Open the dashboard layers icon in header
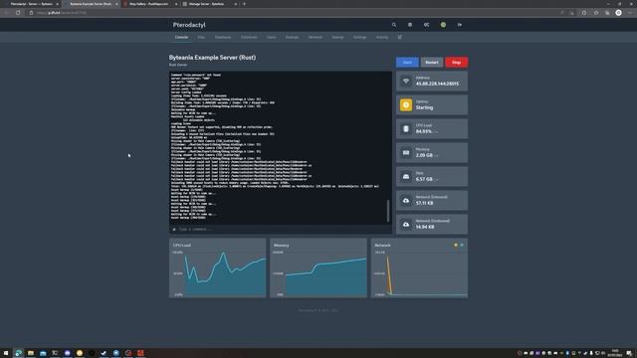Viewport: 637px width, 358px height. point(410,25)
